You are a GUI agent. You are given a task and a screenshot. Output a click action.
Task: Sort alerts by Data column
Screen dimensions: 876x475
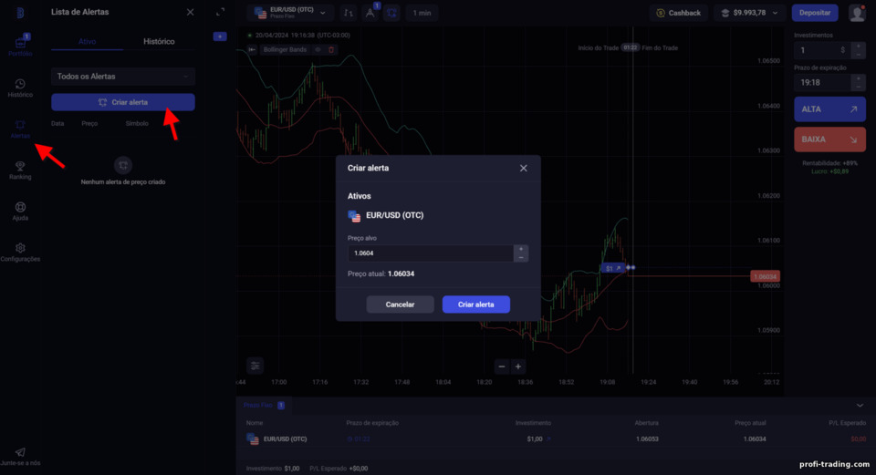pyautogui.click(x=57, y=123)
